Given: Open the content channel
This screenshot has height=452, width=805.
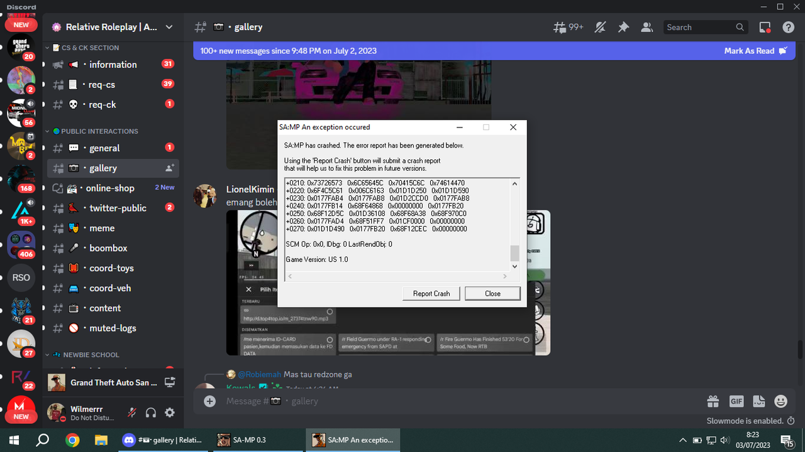Looking at the screenshot, I should click(x=113, y=308).
